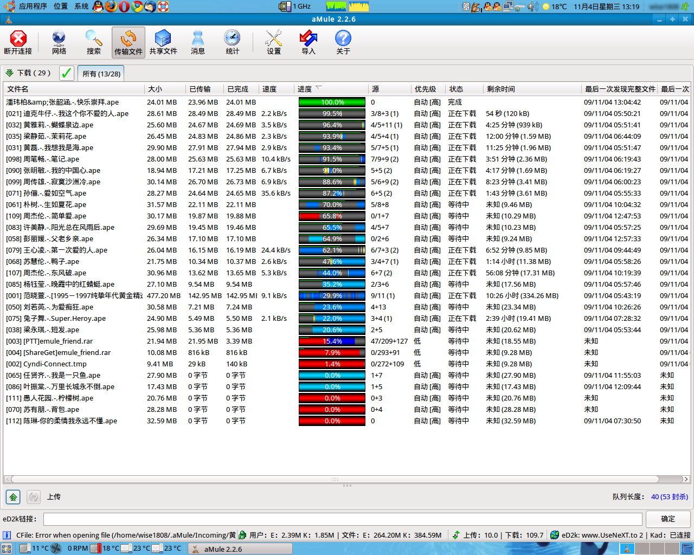Click the grey refresh icon beside 上传
694x555 pixels.
click(x=34, y=496)
